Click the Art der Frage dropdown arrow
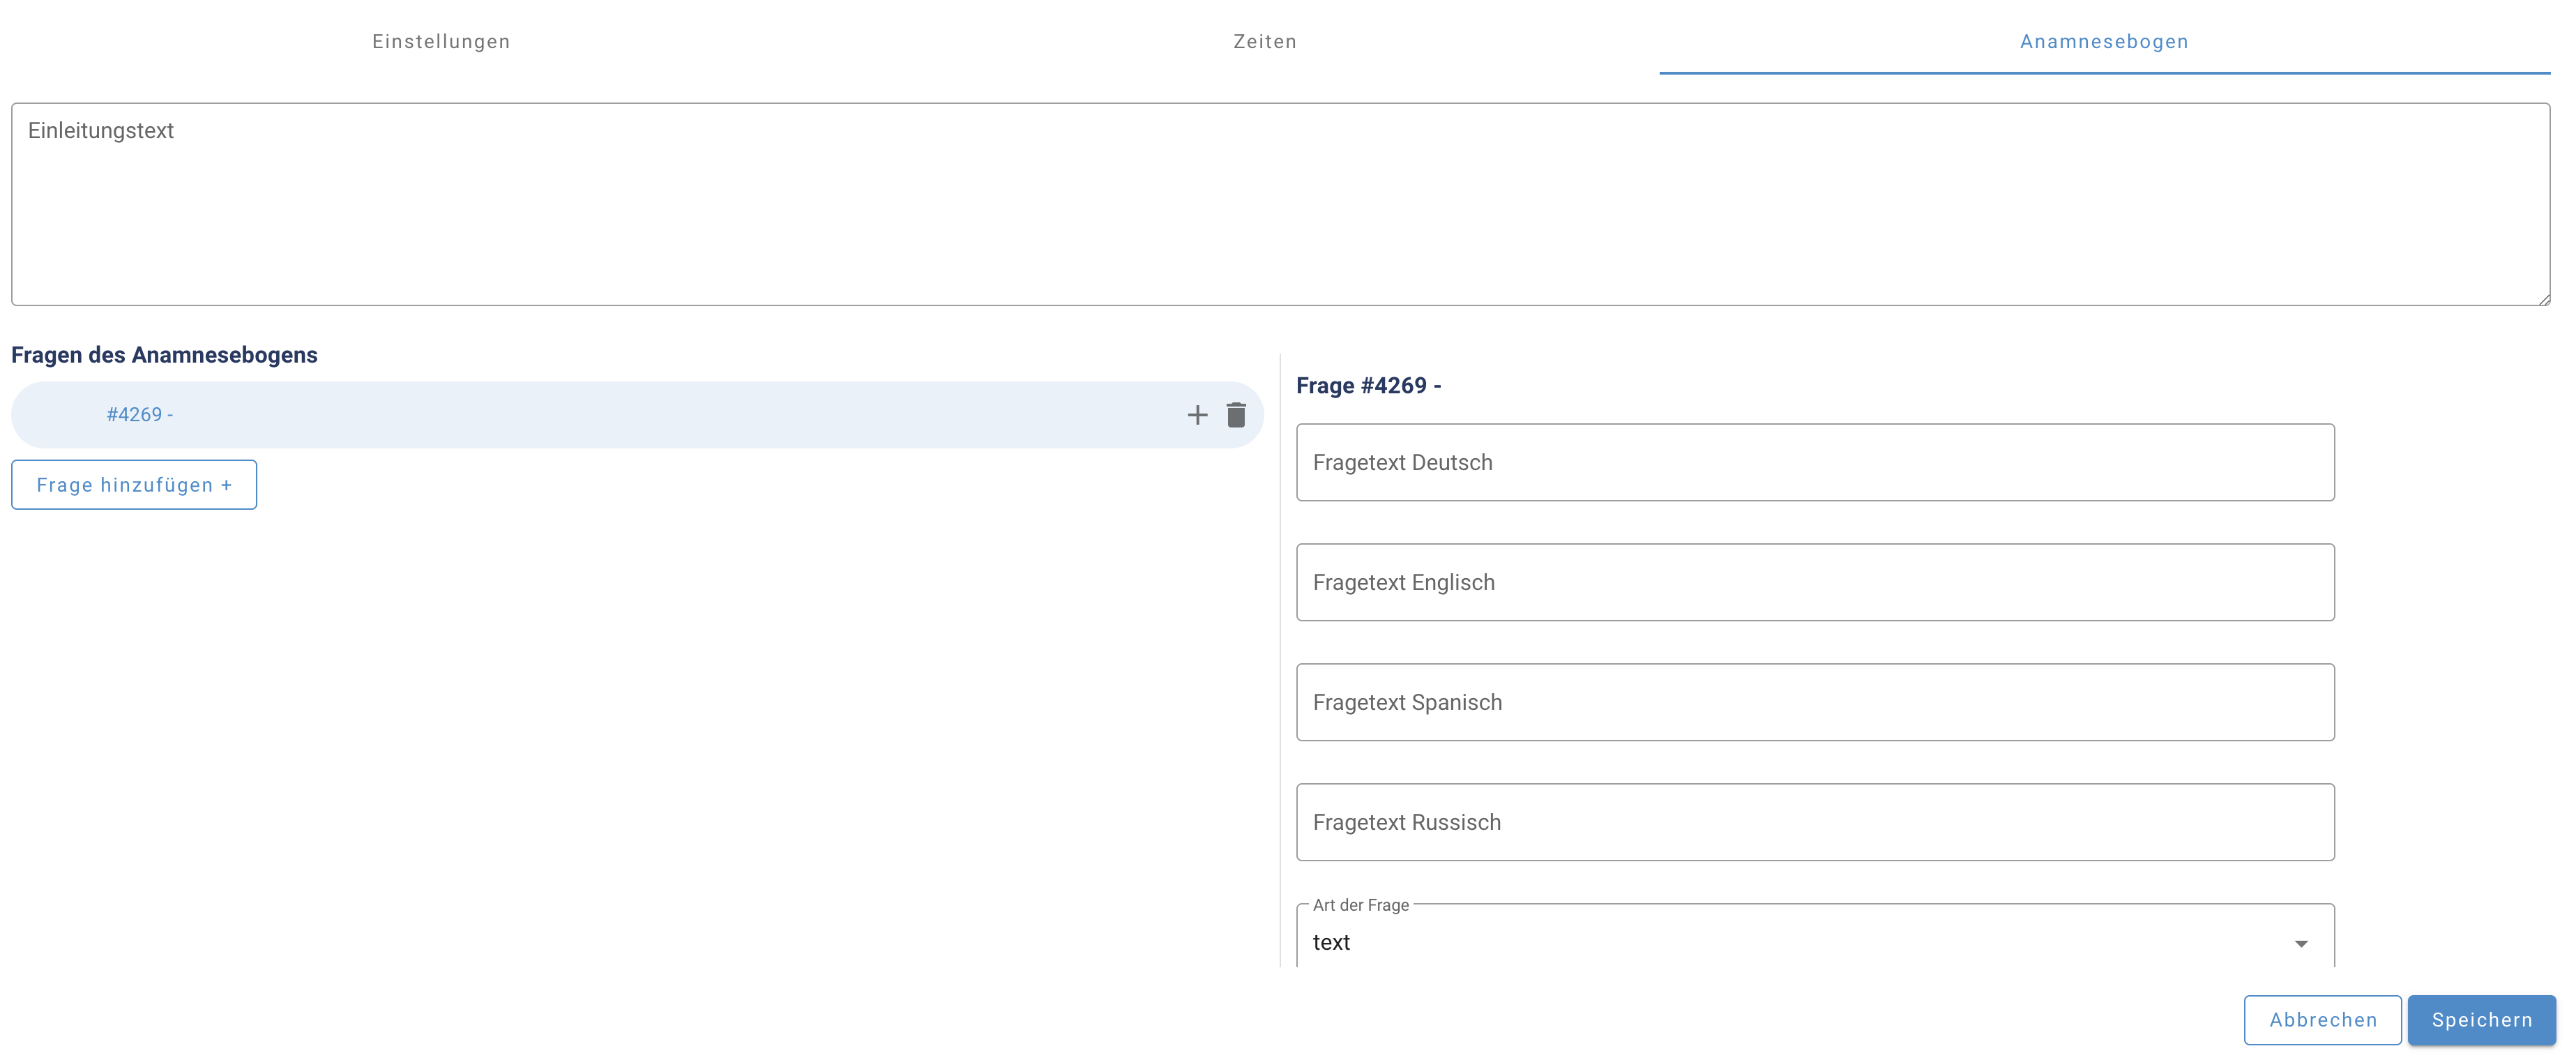This screenshot has height=1060, width=2576. point(2301,943)
